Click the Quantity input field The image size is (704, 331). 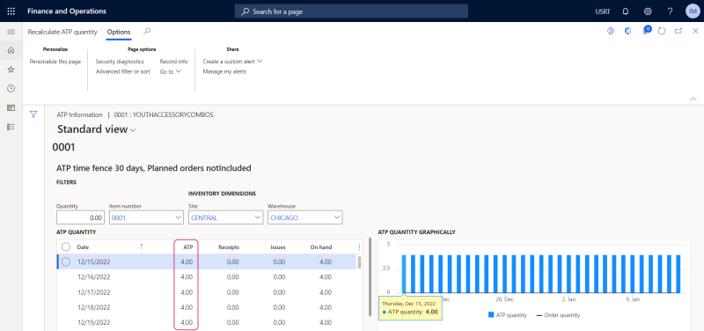(81, 217)
